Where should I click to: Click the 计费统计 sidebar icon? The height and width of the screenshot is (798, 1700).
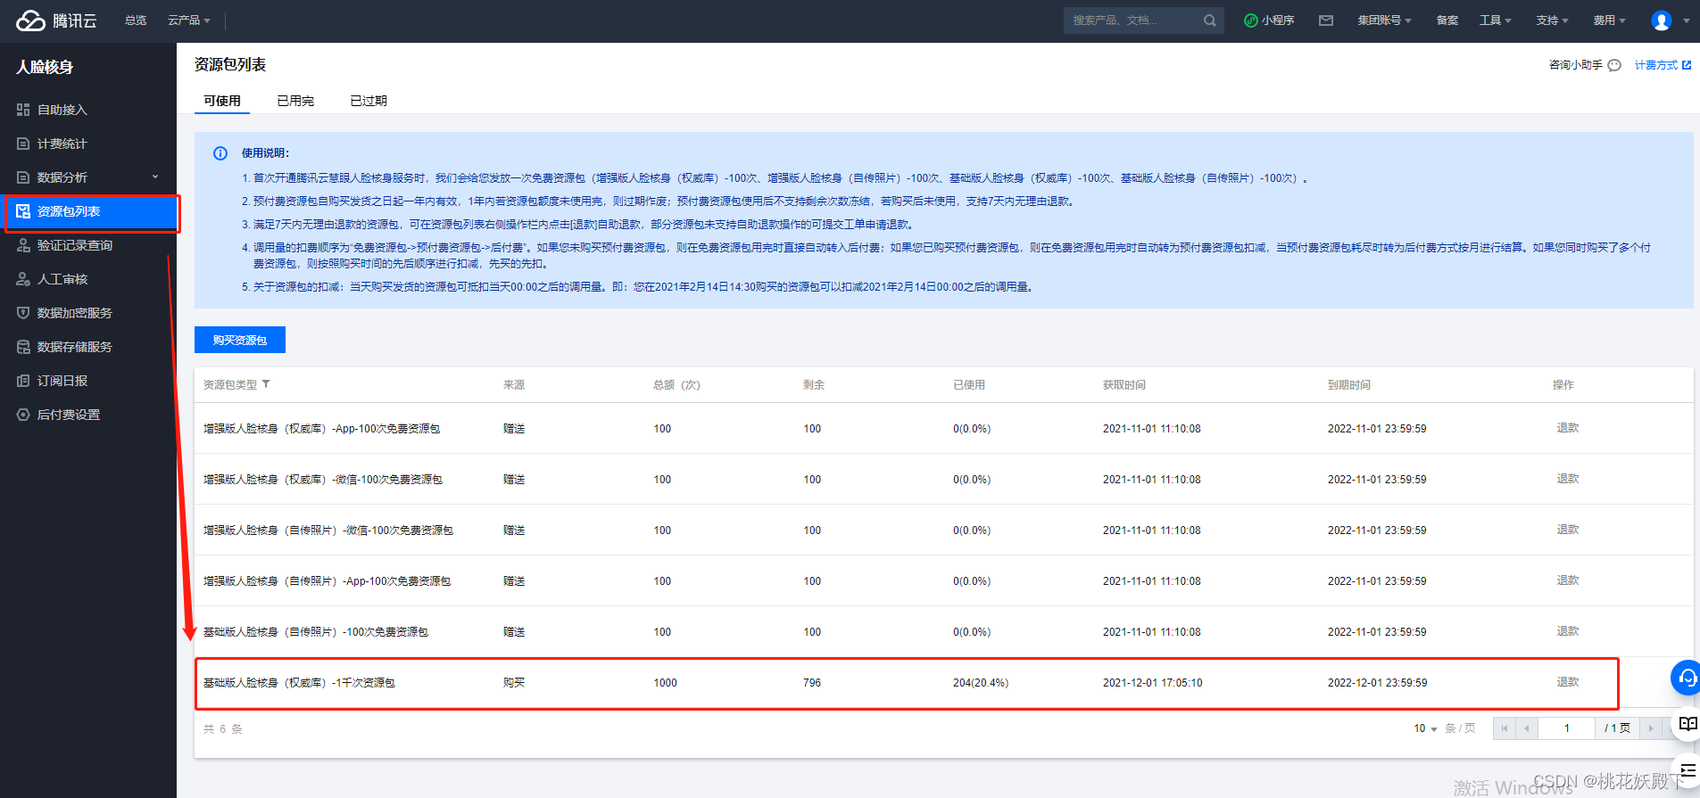[x=23, y=144]
